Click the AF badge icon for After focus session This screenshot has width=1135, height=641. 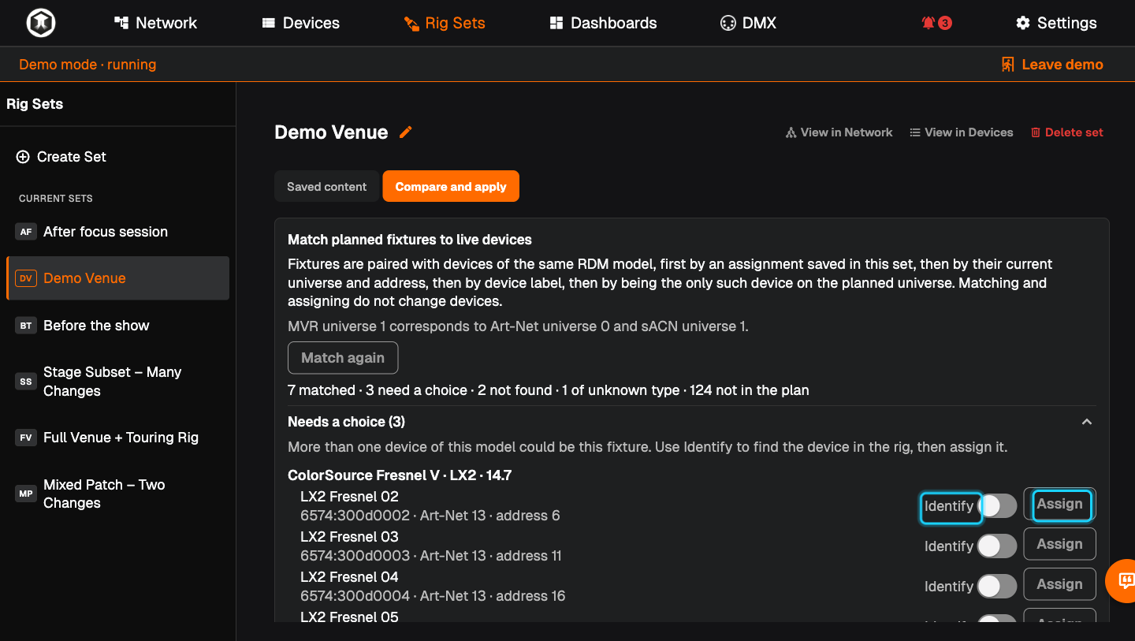tap(26, 232)
